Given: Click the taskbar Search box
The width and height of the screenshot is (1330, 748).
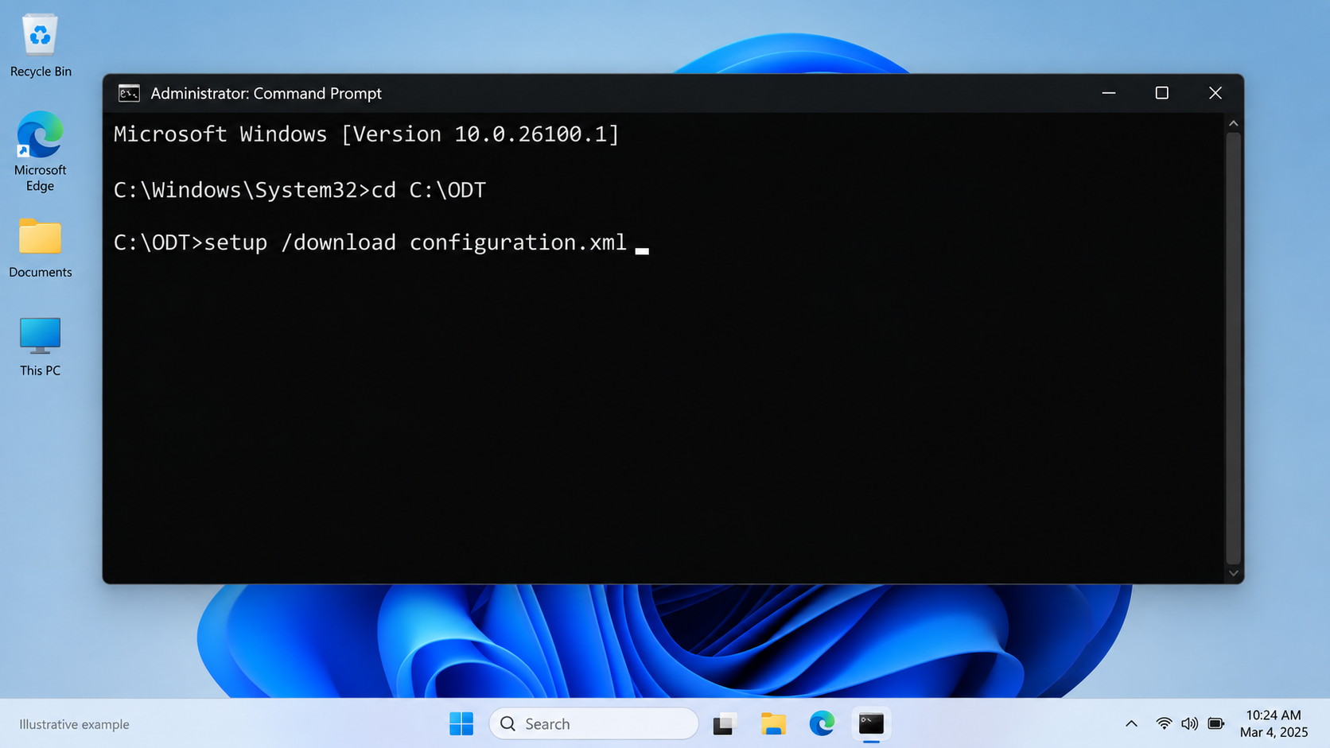Looking at the screenshot, I should pos(593,723).
